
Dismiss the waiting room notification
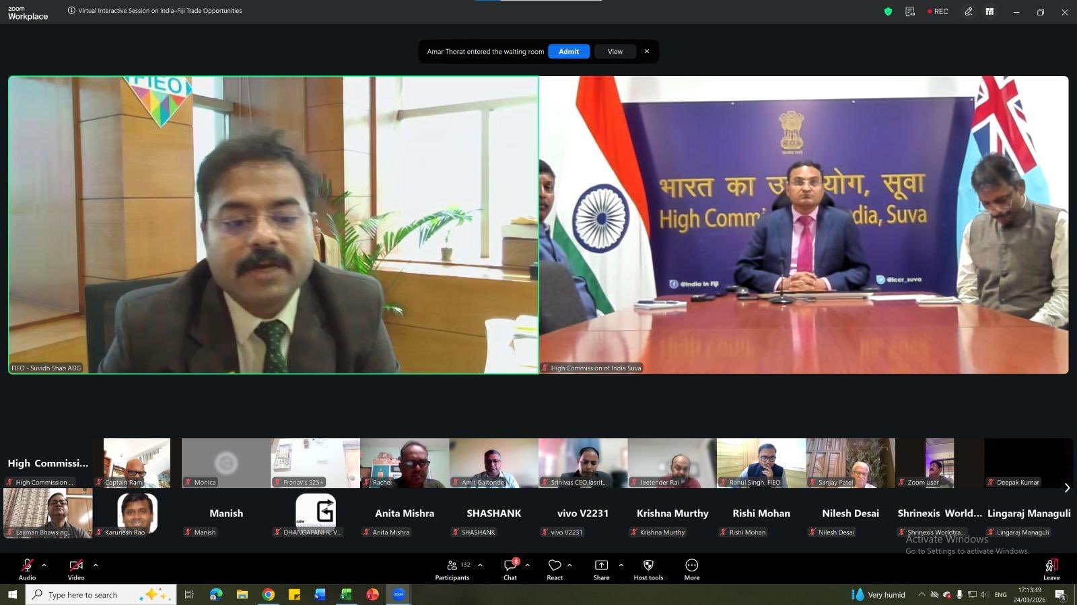pyautogui.click(x=647, y=52)
